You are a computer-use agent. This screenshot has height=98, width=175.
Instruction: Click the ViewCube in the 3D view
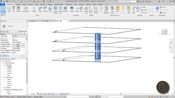tap(164, 32)
